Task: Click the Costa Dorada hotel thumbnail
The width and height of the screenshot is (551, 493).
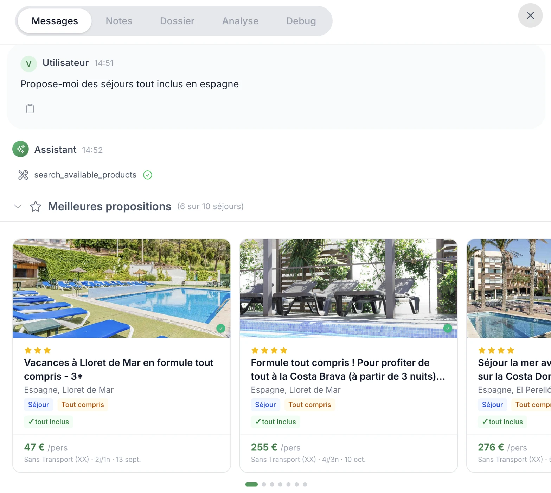Action: tap(509, 288)
